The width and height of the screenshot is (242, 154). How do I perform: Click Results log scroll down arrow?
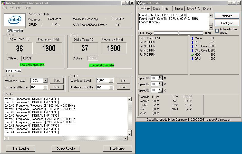130,134
